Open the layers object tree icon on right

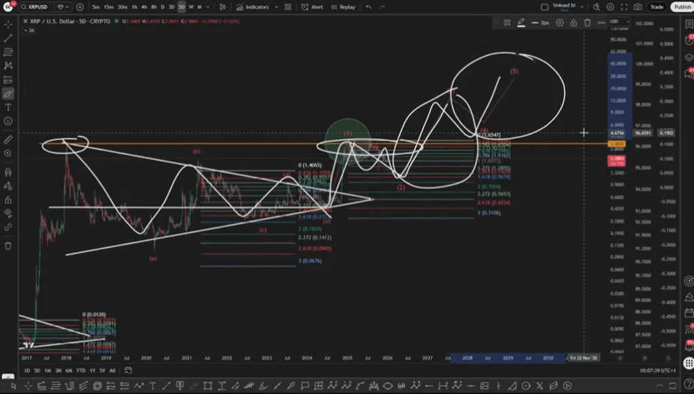point(689,58)
